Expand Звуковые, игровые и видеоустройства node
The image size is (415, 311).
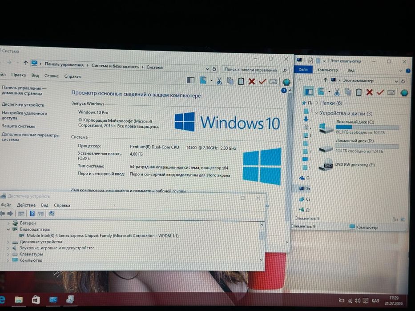[8, 248]
